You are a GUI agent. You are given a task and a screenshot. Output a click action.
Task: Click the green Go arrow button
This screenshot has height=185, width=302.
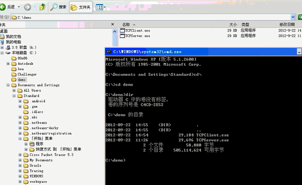[300, 17]
